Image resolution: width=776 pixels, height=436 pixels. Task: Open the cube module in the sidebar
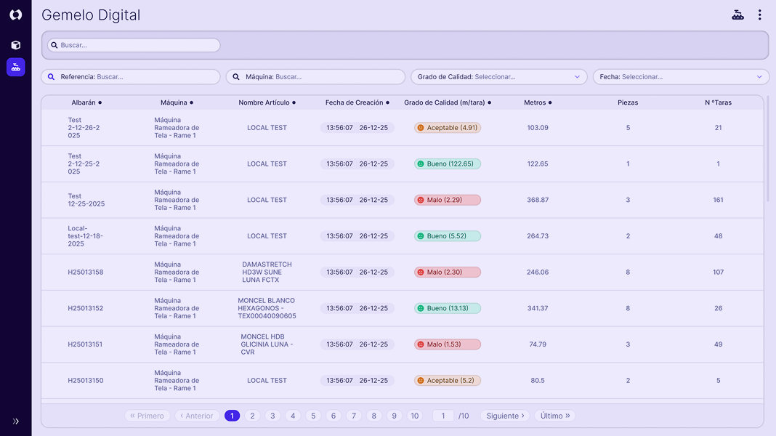pyautogui.click(x=15, y=45)
